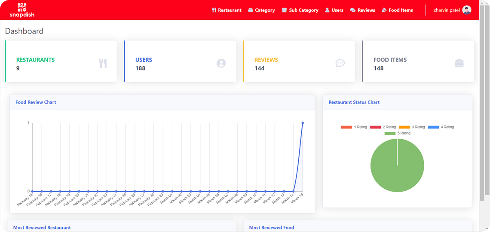Click the Category burger nav icon

[250, 10]
